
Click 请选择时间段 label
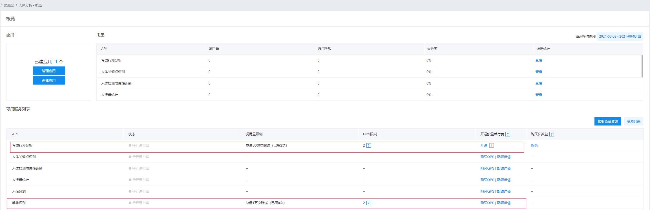pos(585,36)
